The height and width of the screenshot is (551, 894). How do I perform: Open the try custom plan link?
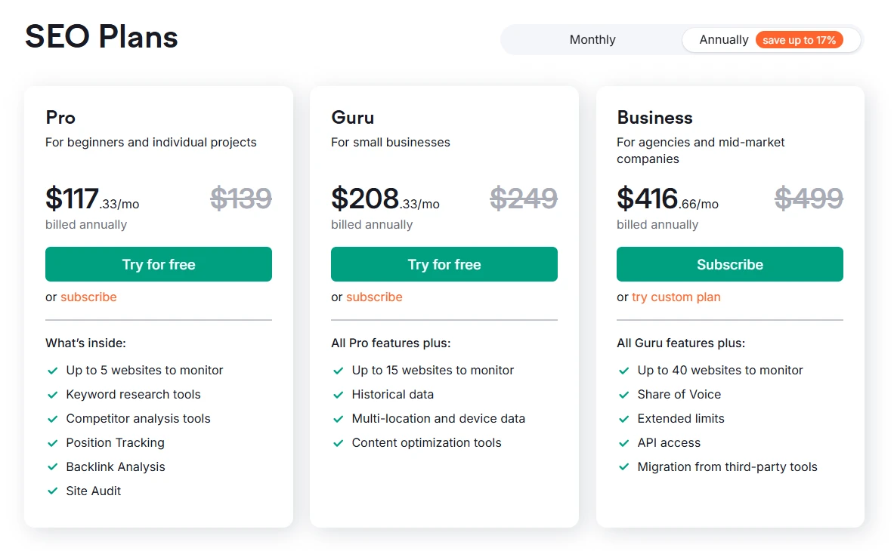click(676, 297)
